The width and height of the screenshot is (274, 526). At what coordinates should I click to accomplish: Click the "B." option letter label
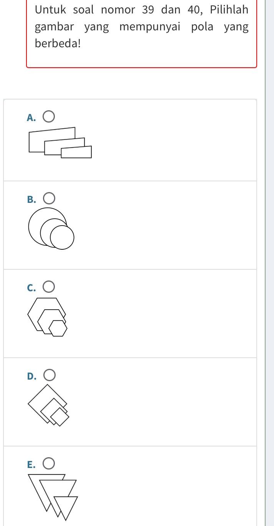31,199
